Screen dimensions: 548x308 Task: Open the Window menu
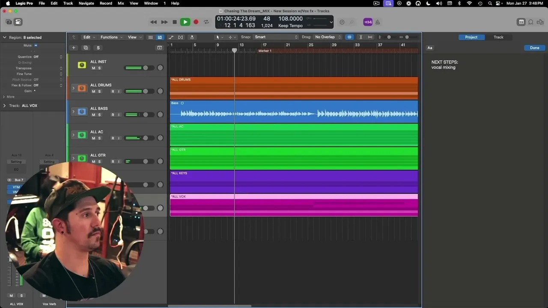(151, 3)
